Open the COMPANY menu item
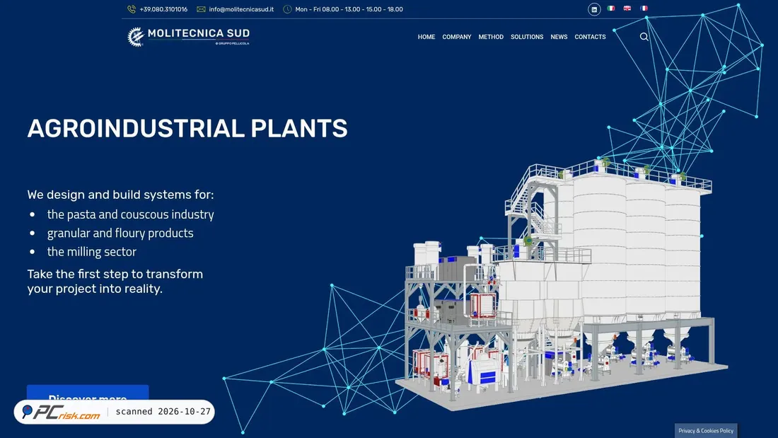This screenshot has height=438, width=778. pos(457,37)
